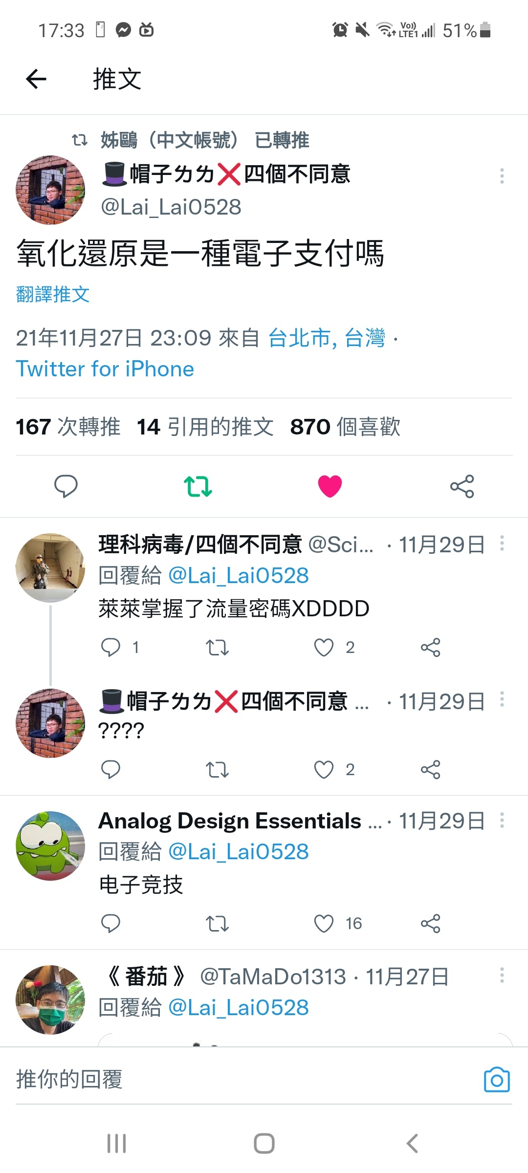The height and width of the screenshot is (1173, 528).
Task: Undo the green retweet on the main tweet
Action: click(x=198, y=486)
